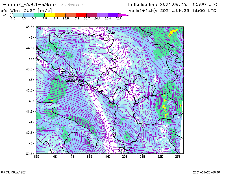Viewport: 226px width, 174px height.
Task: Click the legend value "3.3"
Action: click(x=23, y=18)
